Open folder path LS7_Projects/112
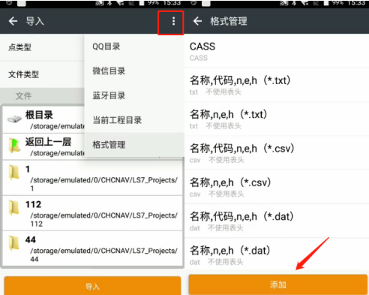This screenshot has height=295, width=369. pos(93,213)
